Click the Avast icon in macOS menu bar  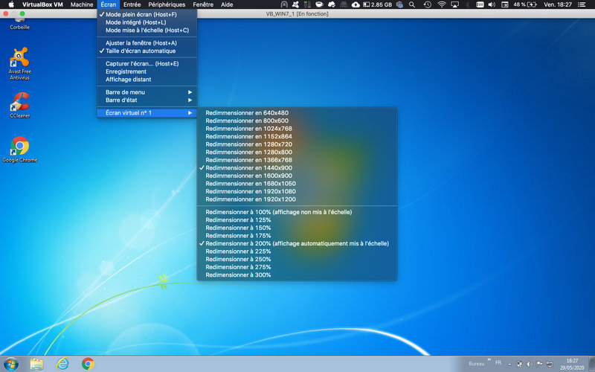[295, 4]
